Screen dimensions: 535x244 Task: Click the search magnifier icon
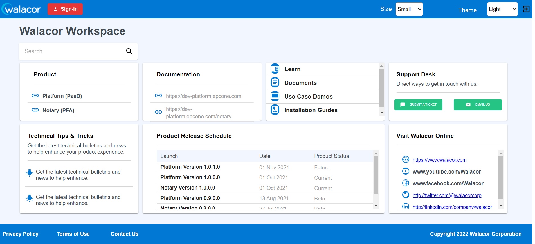pos(129,51)
